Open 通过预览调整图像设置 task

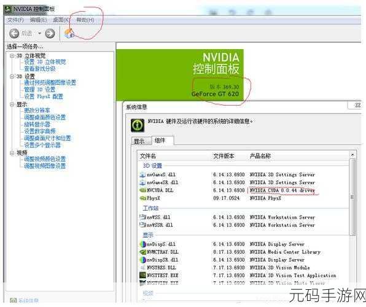(50, 83)
